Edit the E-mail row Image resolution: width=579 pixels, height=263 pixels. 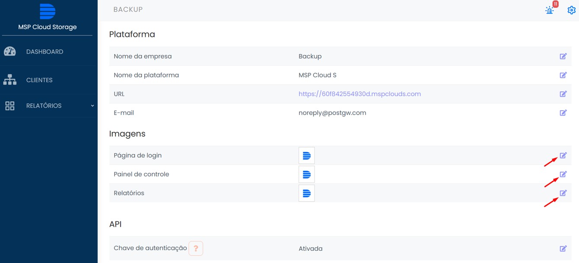pos(563,112)
